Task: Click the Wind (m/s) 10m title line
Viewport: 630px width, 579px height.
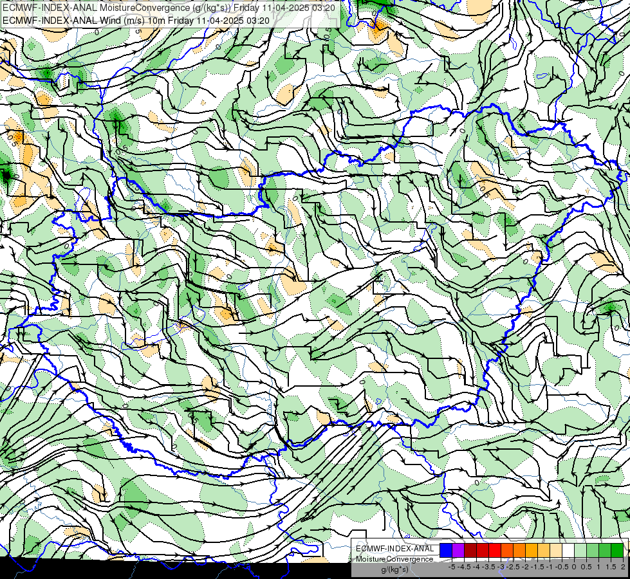Action: pyautogui.click(x=136, y=21)
